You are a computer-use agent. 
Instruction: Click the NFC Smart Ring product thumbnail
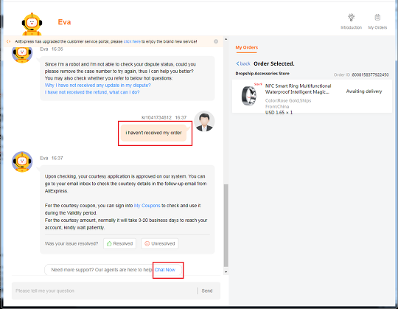(249, 95)
